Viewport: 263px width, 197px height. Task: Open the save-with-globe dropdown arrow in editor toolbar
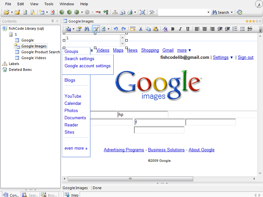[73, 29]
